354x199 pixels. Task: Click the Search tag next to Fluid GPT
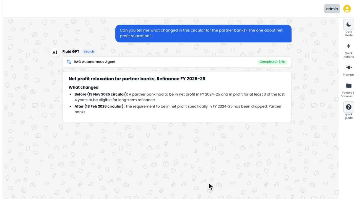89,51
